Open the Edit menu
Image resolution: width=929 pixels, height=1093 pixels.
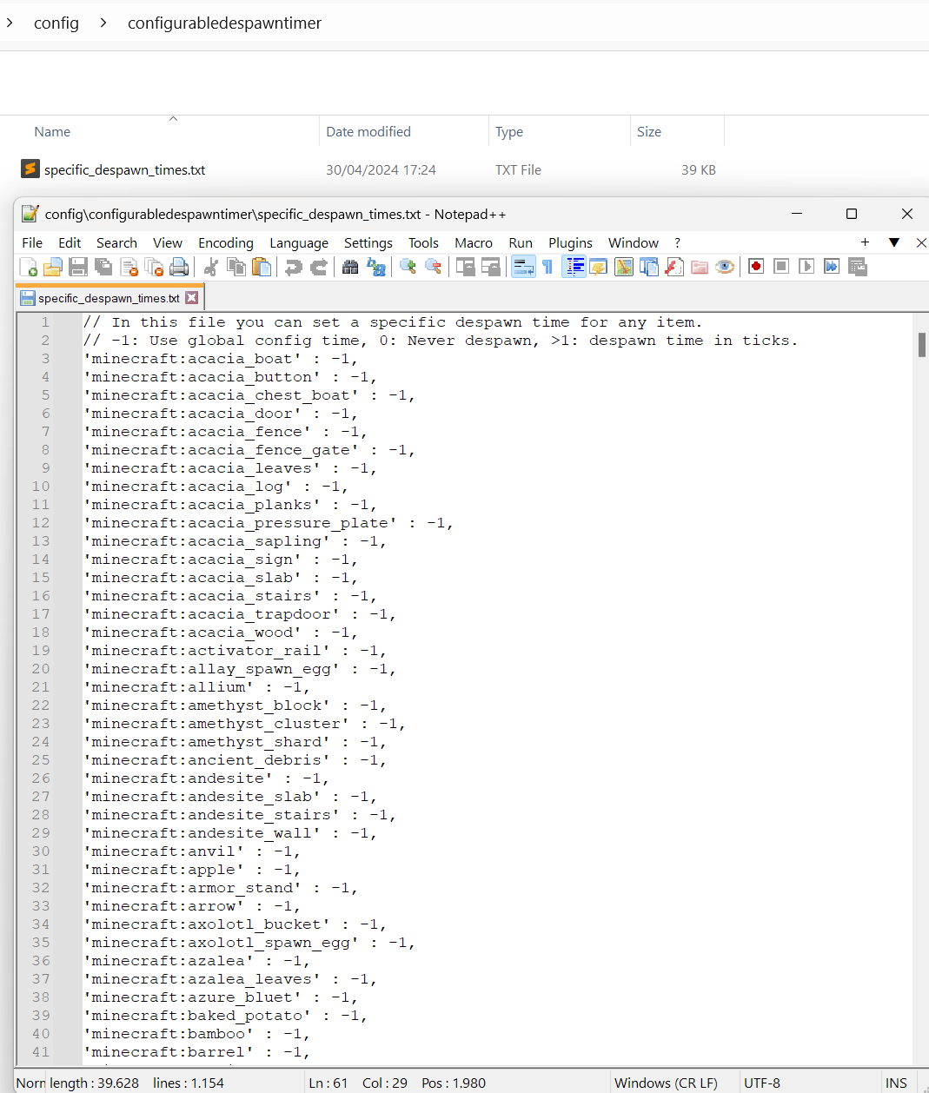pyautogui.click(x=70, y=243)
